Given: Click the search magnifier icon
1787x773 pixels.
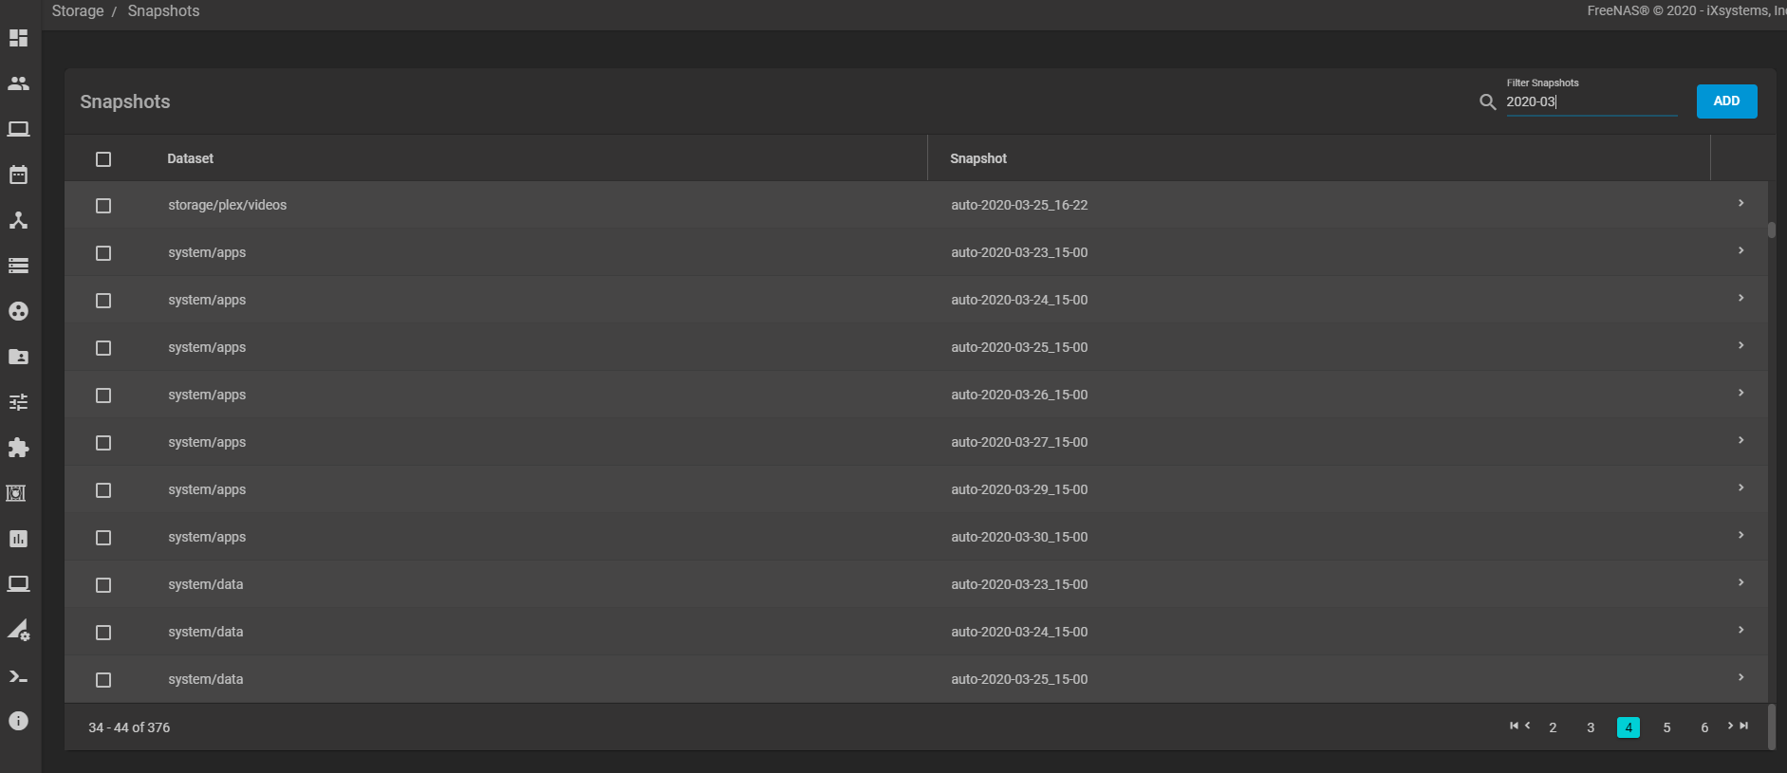Looking at the screenshot, I should pyautogui.click(x=1487, y=101).
